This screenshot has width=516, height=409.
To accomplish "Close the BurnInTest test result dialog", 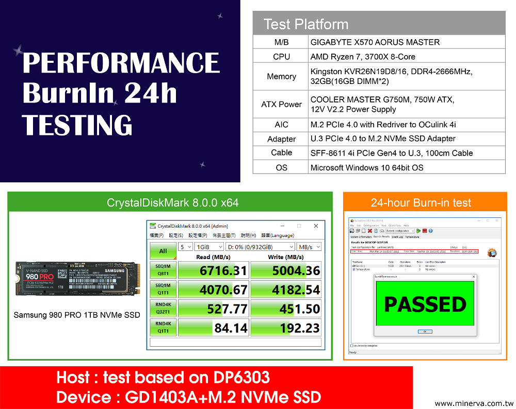I will [474, 277].
